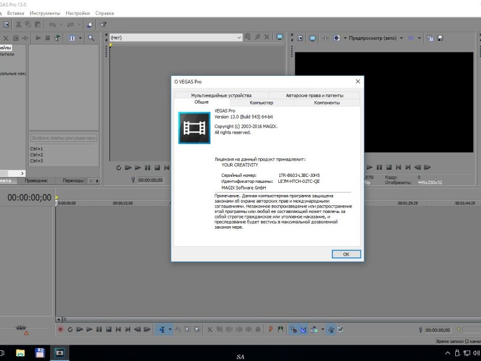Viewport: 481px width, 361px height.
Task: Click the Paste icon in main toolbar
Action: point(38,24)
